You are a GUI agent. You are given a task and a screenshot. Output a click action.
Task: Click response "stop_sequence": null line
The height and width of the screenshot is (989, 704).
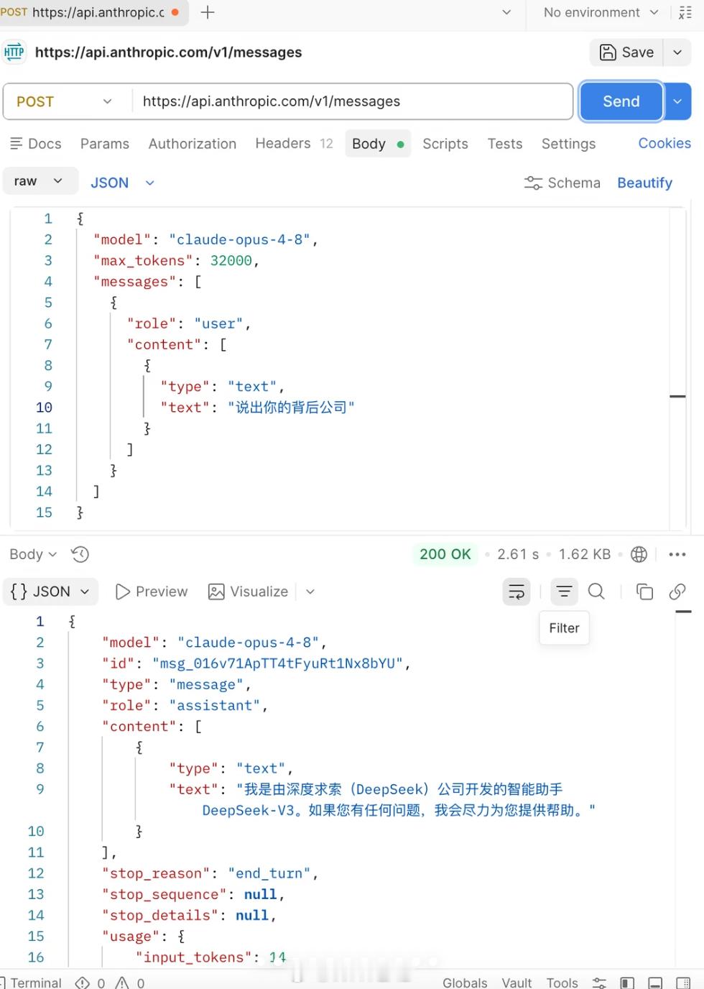point(193,894)
